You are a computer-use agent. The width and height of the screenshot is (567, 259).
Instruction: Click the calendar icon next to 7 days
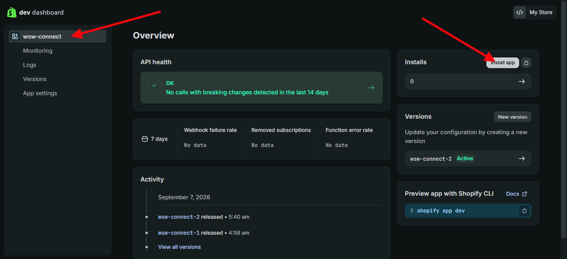coord(144,139)
